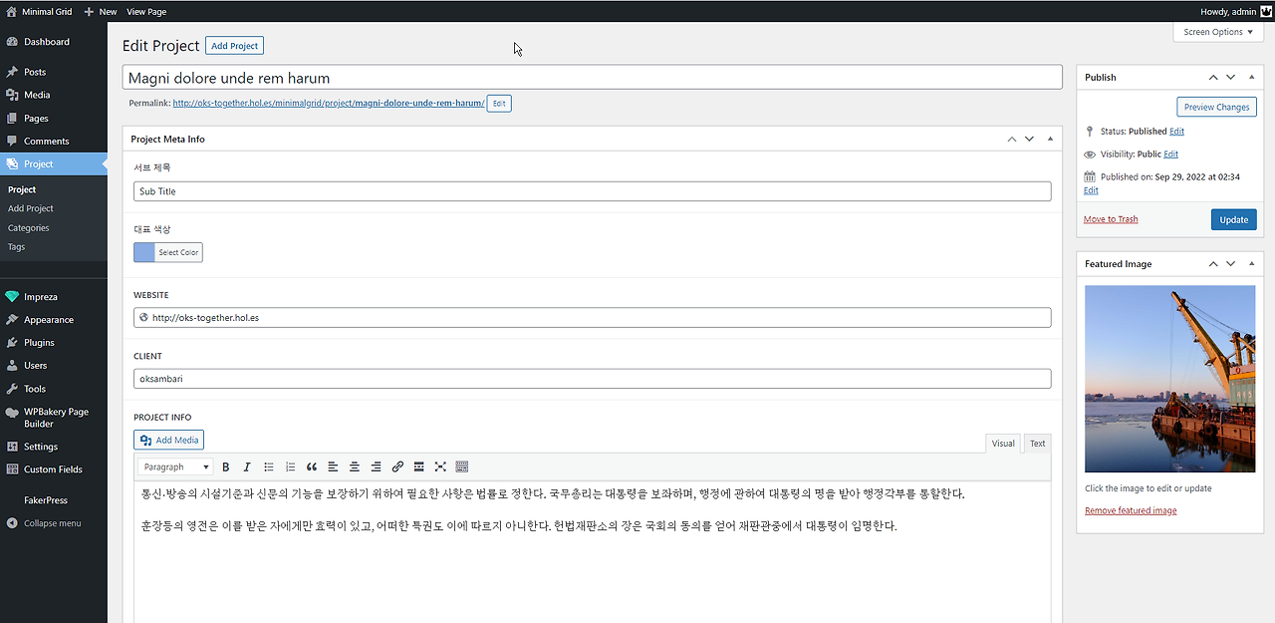Insert or edit link in the editor
Image resolution: width=1275 pixels, height=623 pixels.
coord(397,467)
